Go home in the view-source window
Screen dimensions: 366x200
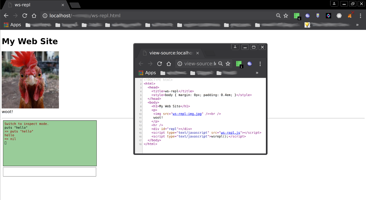click(x=168, y=64)
